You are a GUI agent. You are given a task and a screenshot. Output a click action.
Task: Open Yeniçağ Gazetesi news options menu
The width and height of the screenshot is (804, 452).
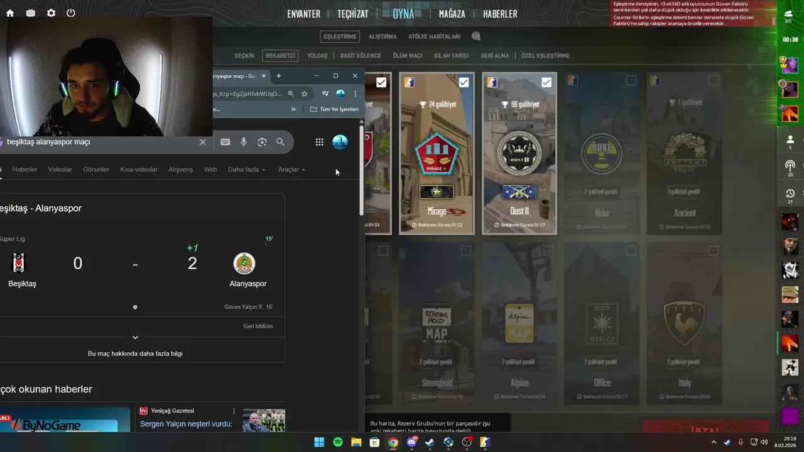[234, 411]
